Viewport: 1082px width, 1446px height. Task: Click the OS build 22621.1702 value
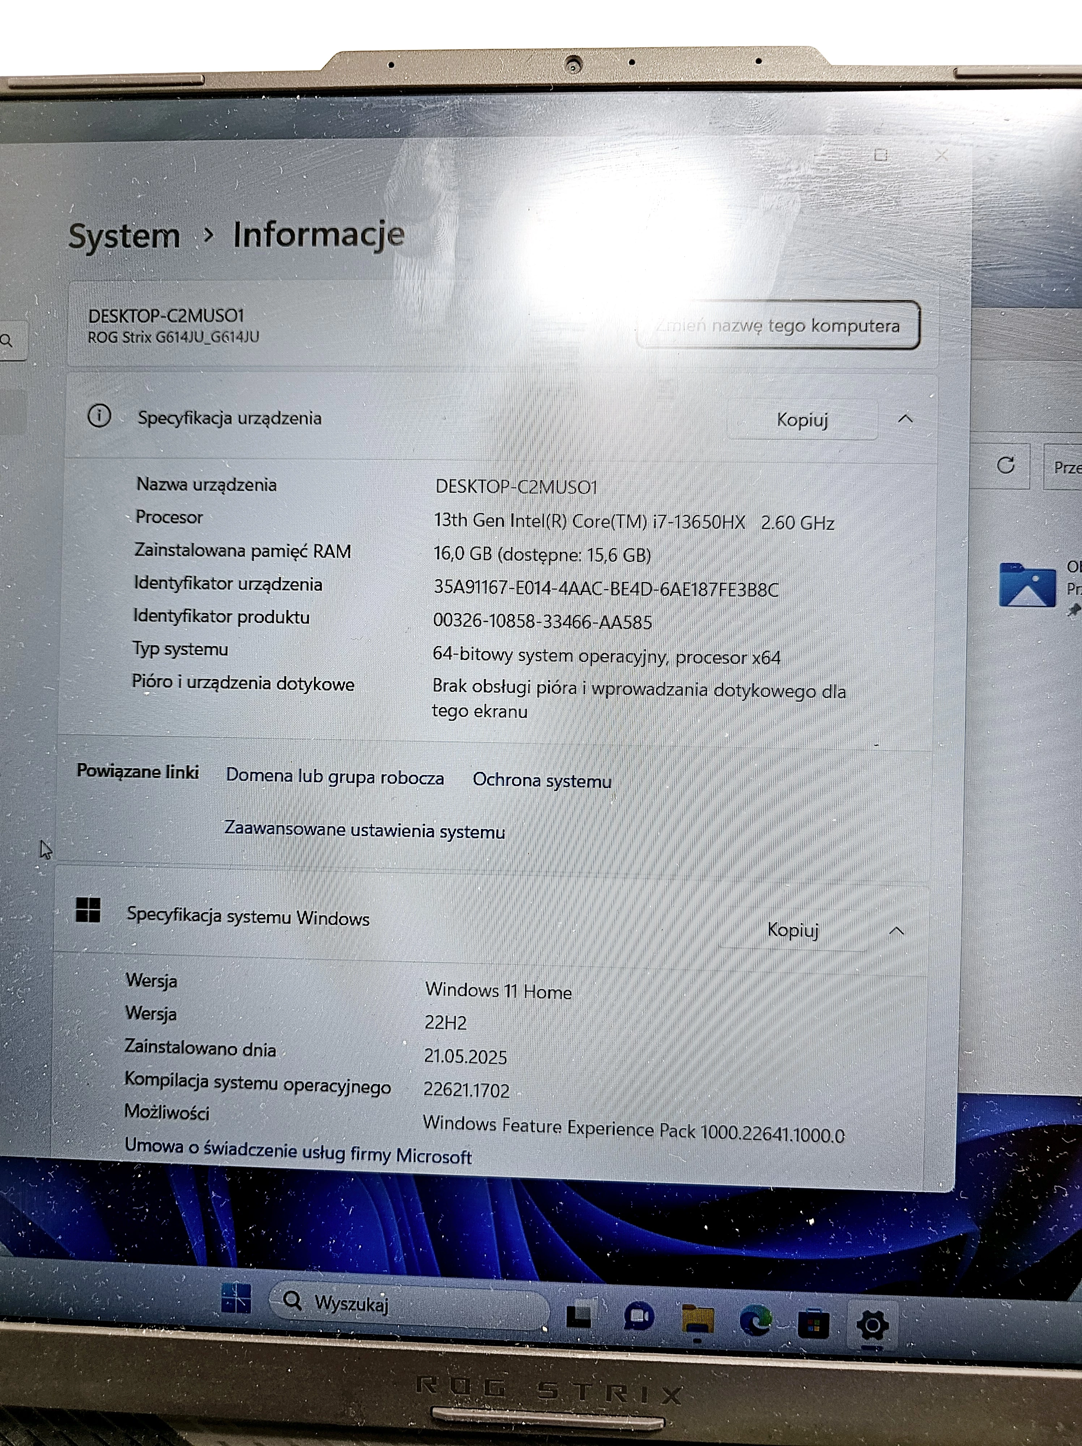[466, 1090]
